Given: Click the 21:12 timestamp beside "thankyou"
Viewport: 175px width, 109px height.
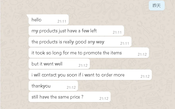Looking at the screenshot, I should pyautogui.click(x=71, y=88).
